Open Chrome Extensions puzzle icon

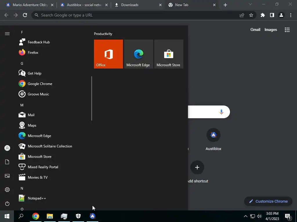(263, 15)
